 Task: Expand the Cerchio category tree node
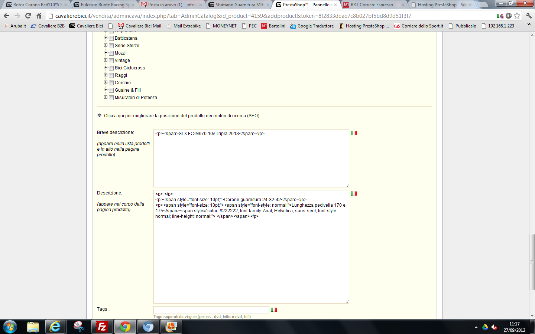pos(106,82)
